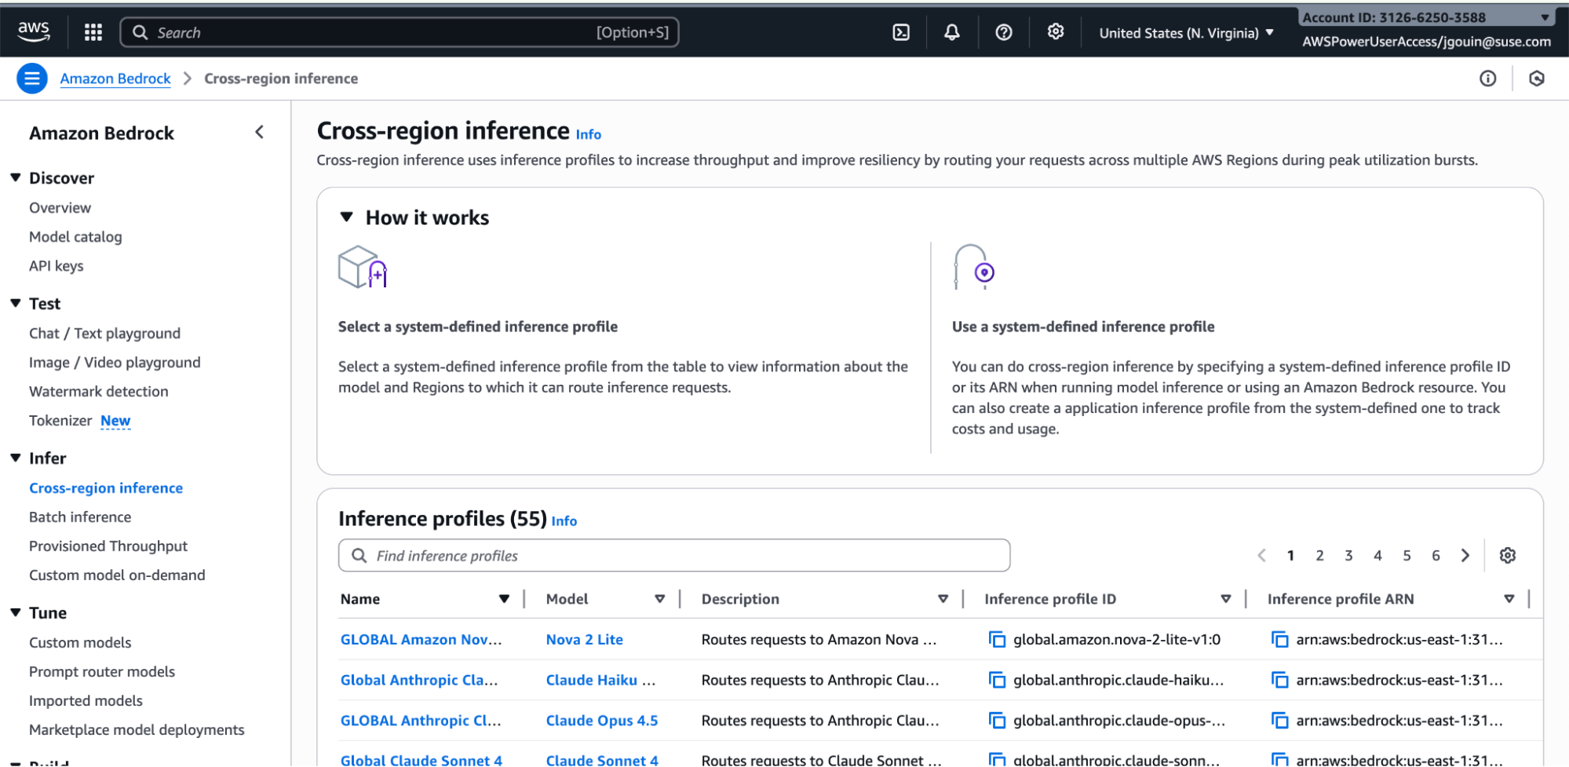Open the Info link beside Cross-region inference
The image size is (1569, 767).
click(x=588, y=133)
